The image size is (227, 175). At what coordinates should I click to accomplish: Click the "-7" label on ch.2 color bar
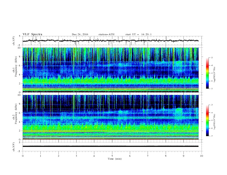212,136
